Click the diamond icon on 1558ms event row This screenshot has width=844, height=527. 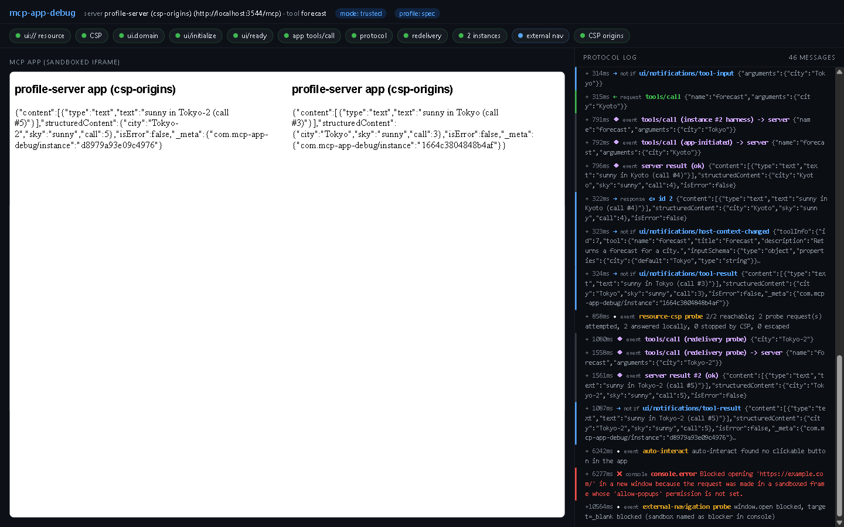coord(620,353)
